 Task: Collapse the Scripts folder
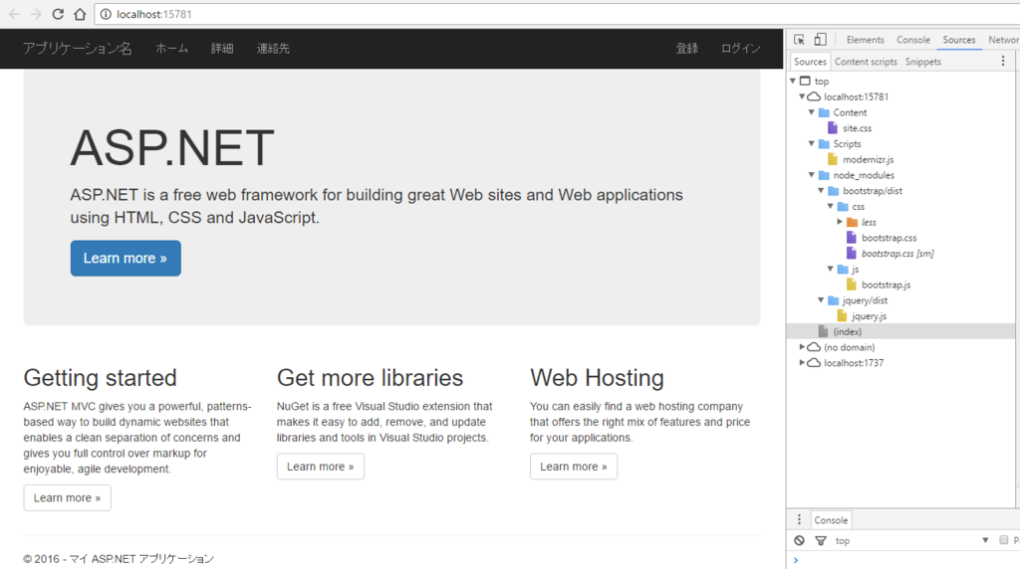(x=812, y=143)
